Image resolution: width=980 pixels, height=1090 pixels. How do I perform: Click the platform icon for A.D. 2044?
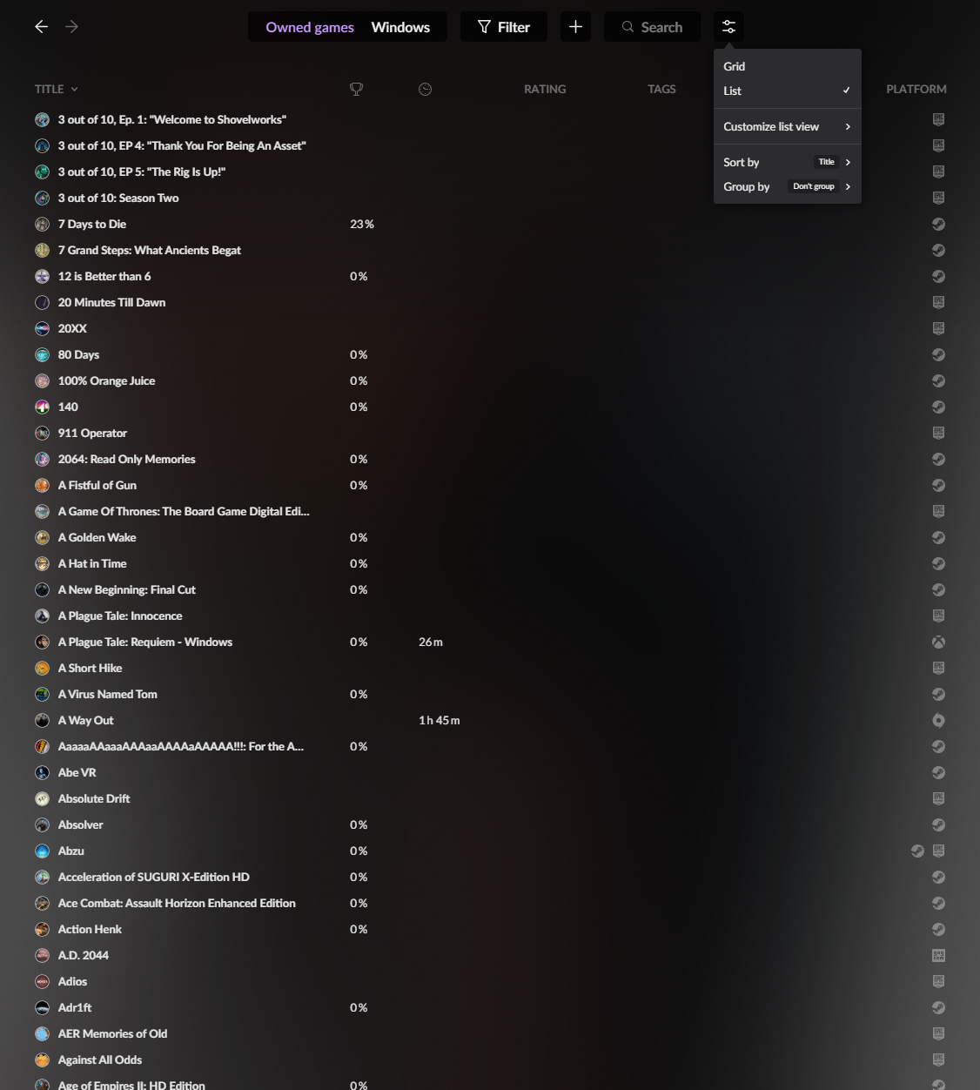click(x=938, y=955)
